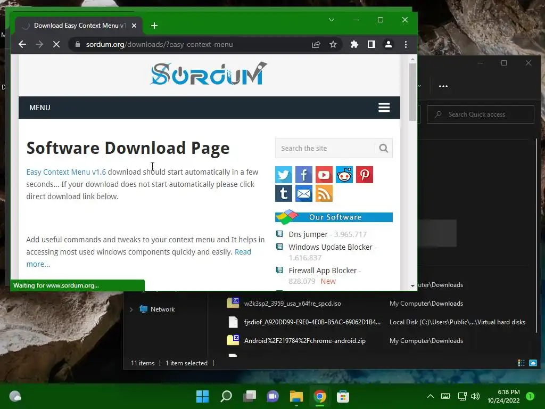Click the browser forward arrow
The width and height of the screenshot is (545, 409).
(x=39, y=45)
